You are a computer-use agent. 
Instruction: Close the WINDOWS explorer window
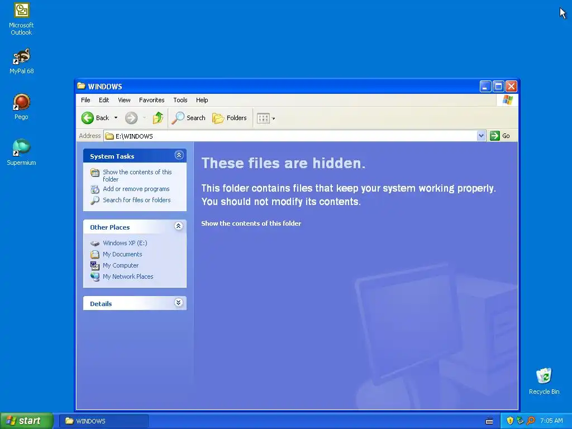point(512,87)
